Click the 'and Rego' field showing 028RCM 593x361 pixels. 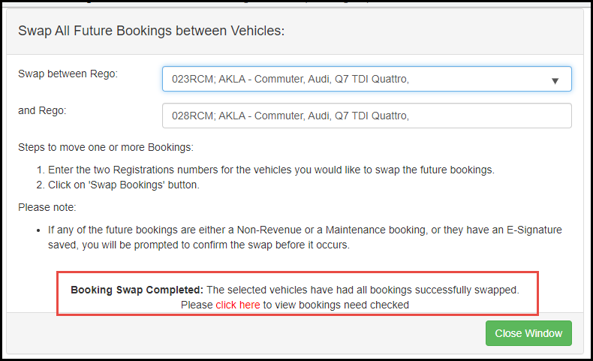[x=367, y=116]
